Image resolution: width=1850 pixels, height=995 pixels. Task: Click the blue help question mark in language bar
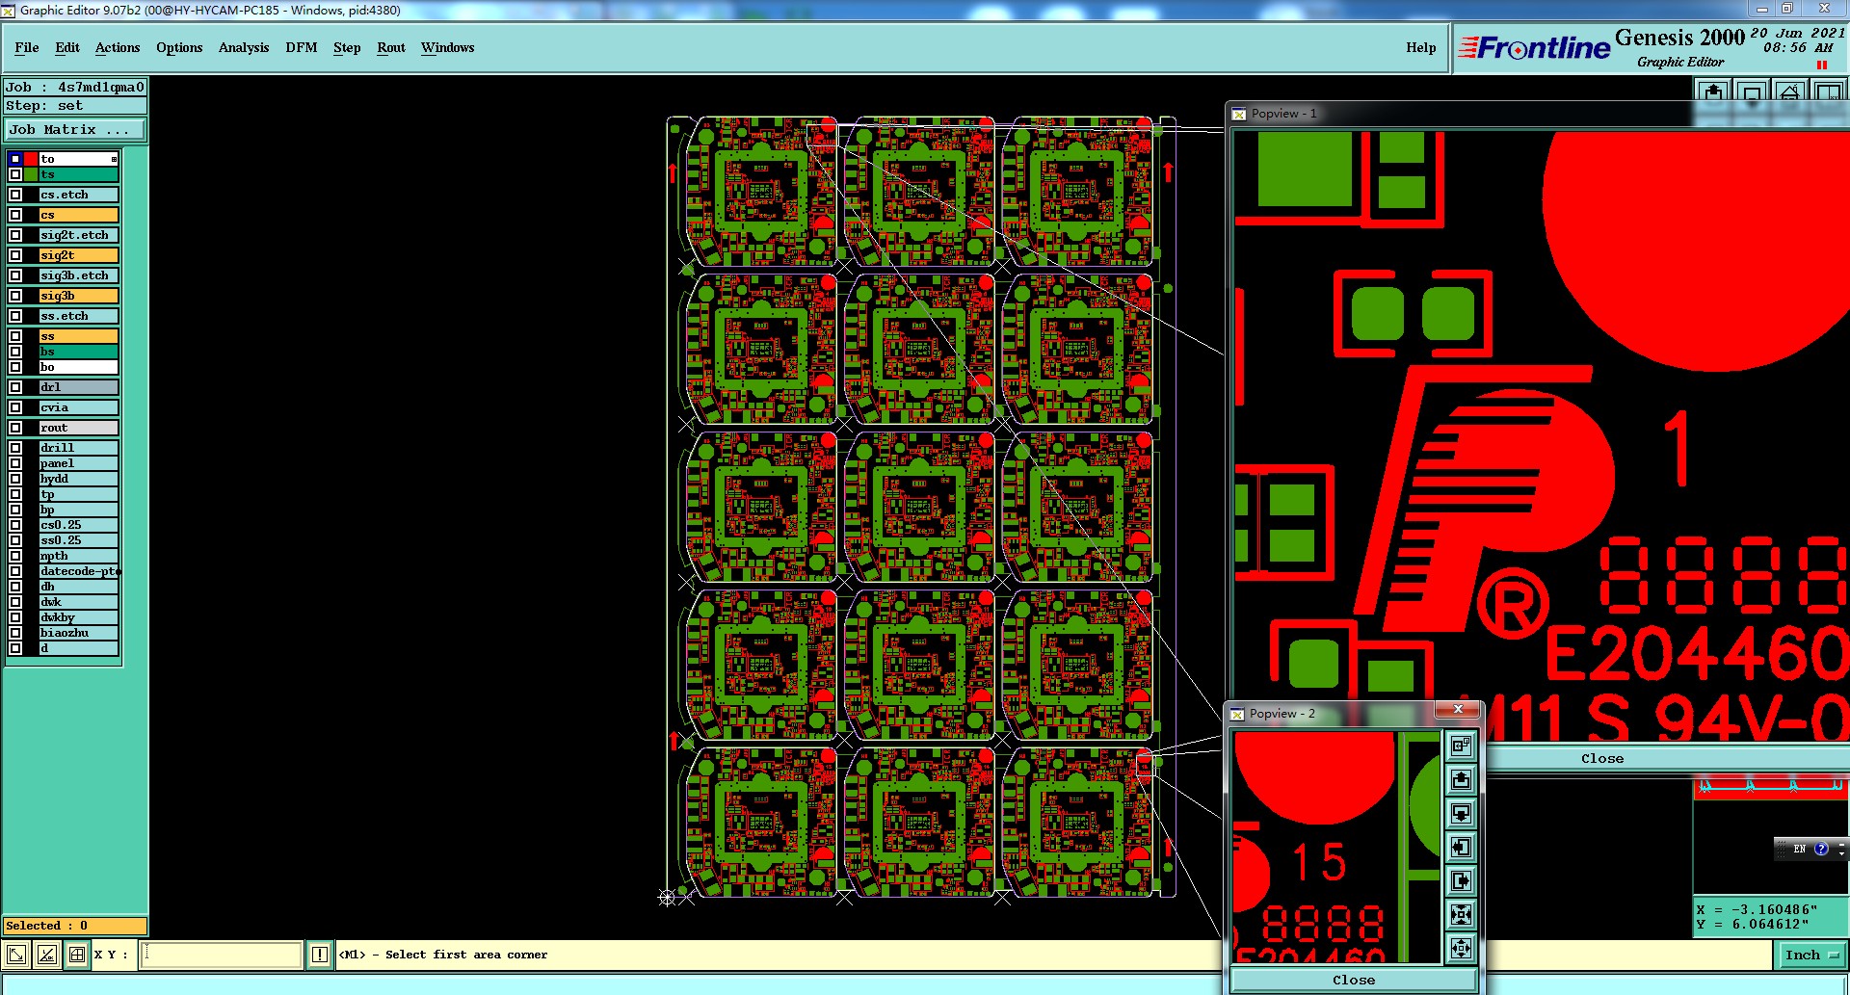1821,849
